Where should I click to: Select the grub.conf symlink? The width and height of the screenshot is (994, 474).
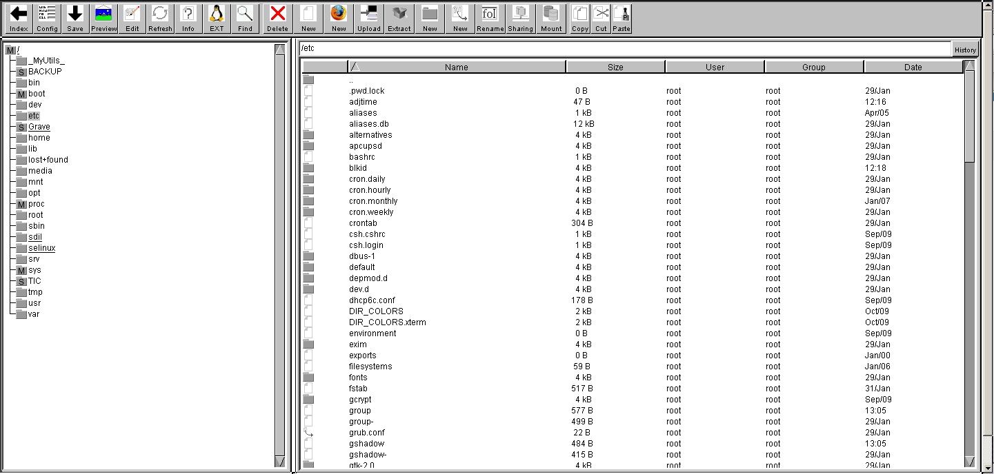click(x=632, y=433)
